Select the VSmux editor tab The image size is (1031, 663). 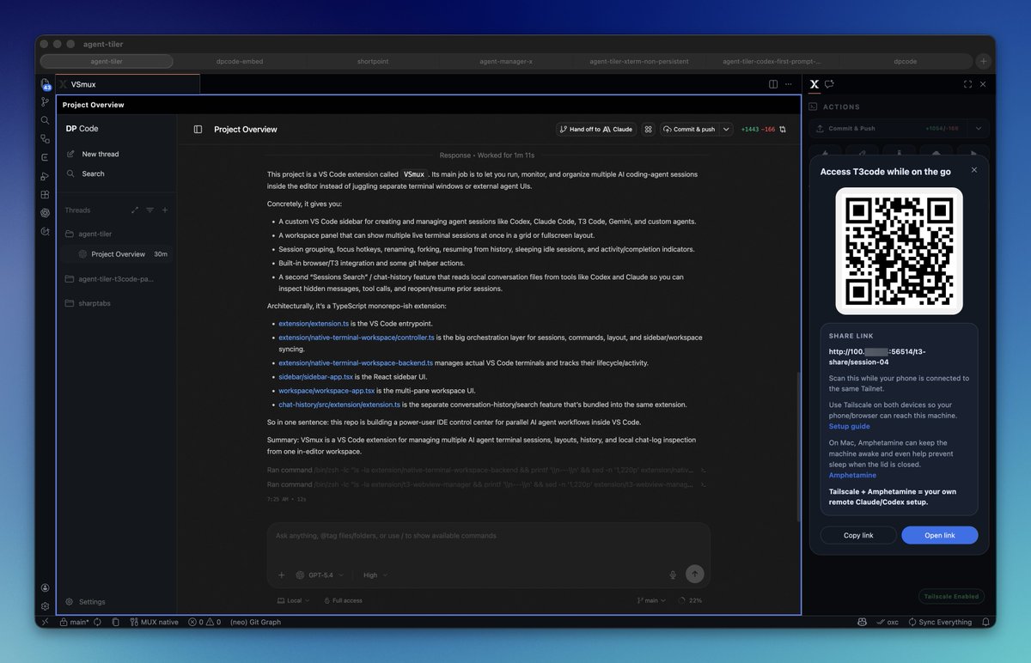[x=127, y=84]
